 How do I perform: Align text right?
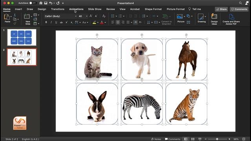123,22
